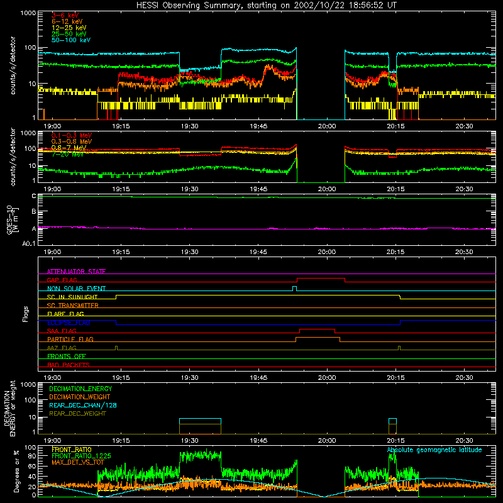Select the AA7_FLAG label
Image resolution: width=503 pixels, height=503 pixels.
62,348
